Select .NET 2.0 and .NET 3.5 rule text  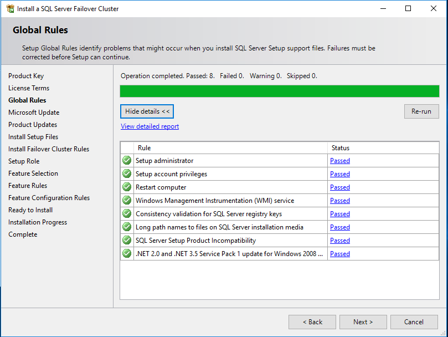[229, 254]
